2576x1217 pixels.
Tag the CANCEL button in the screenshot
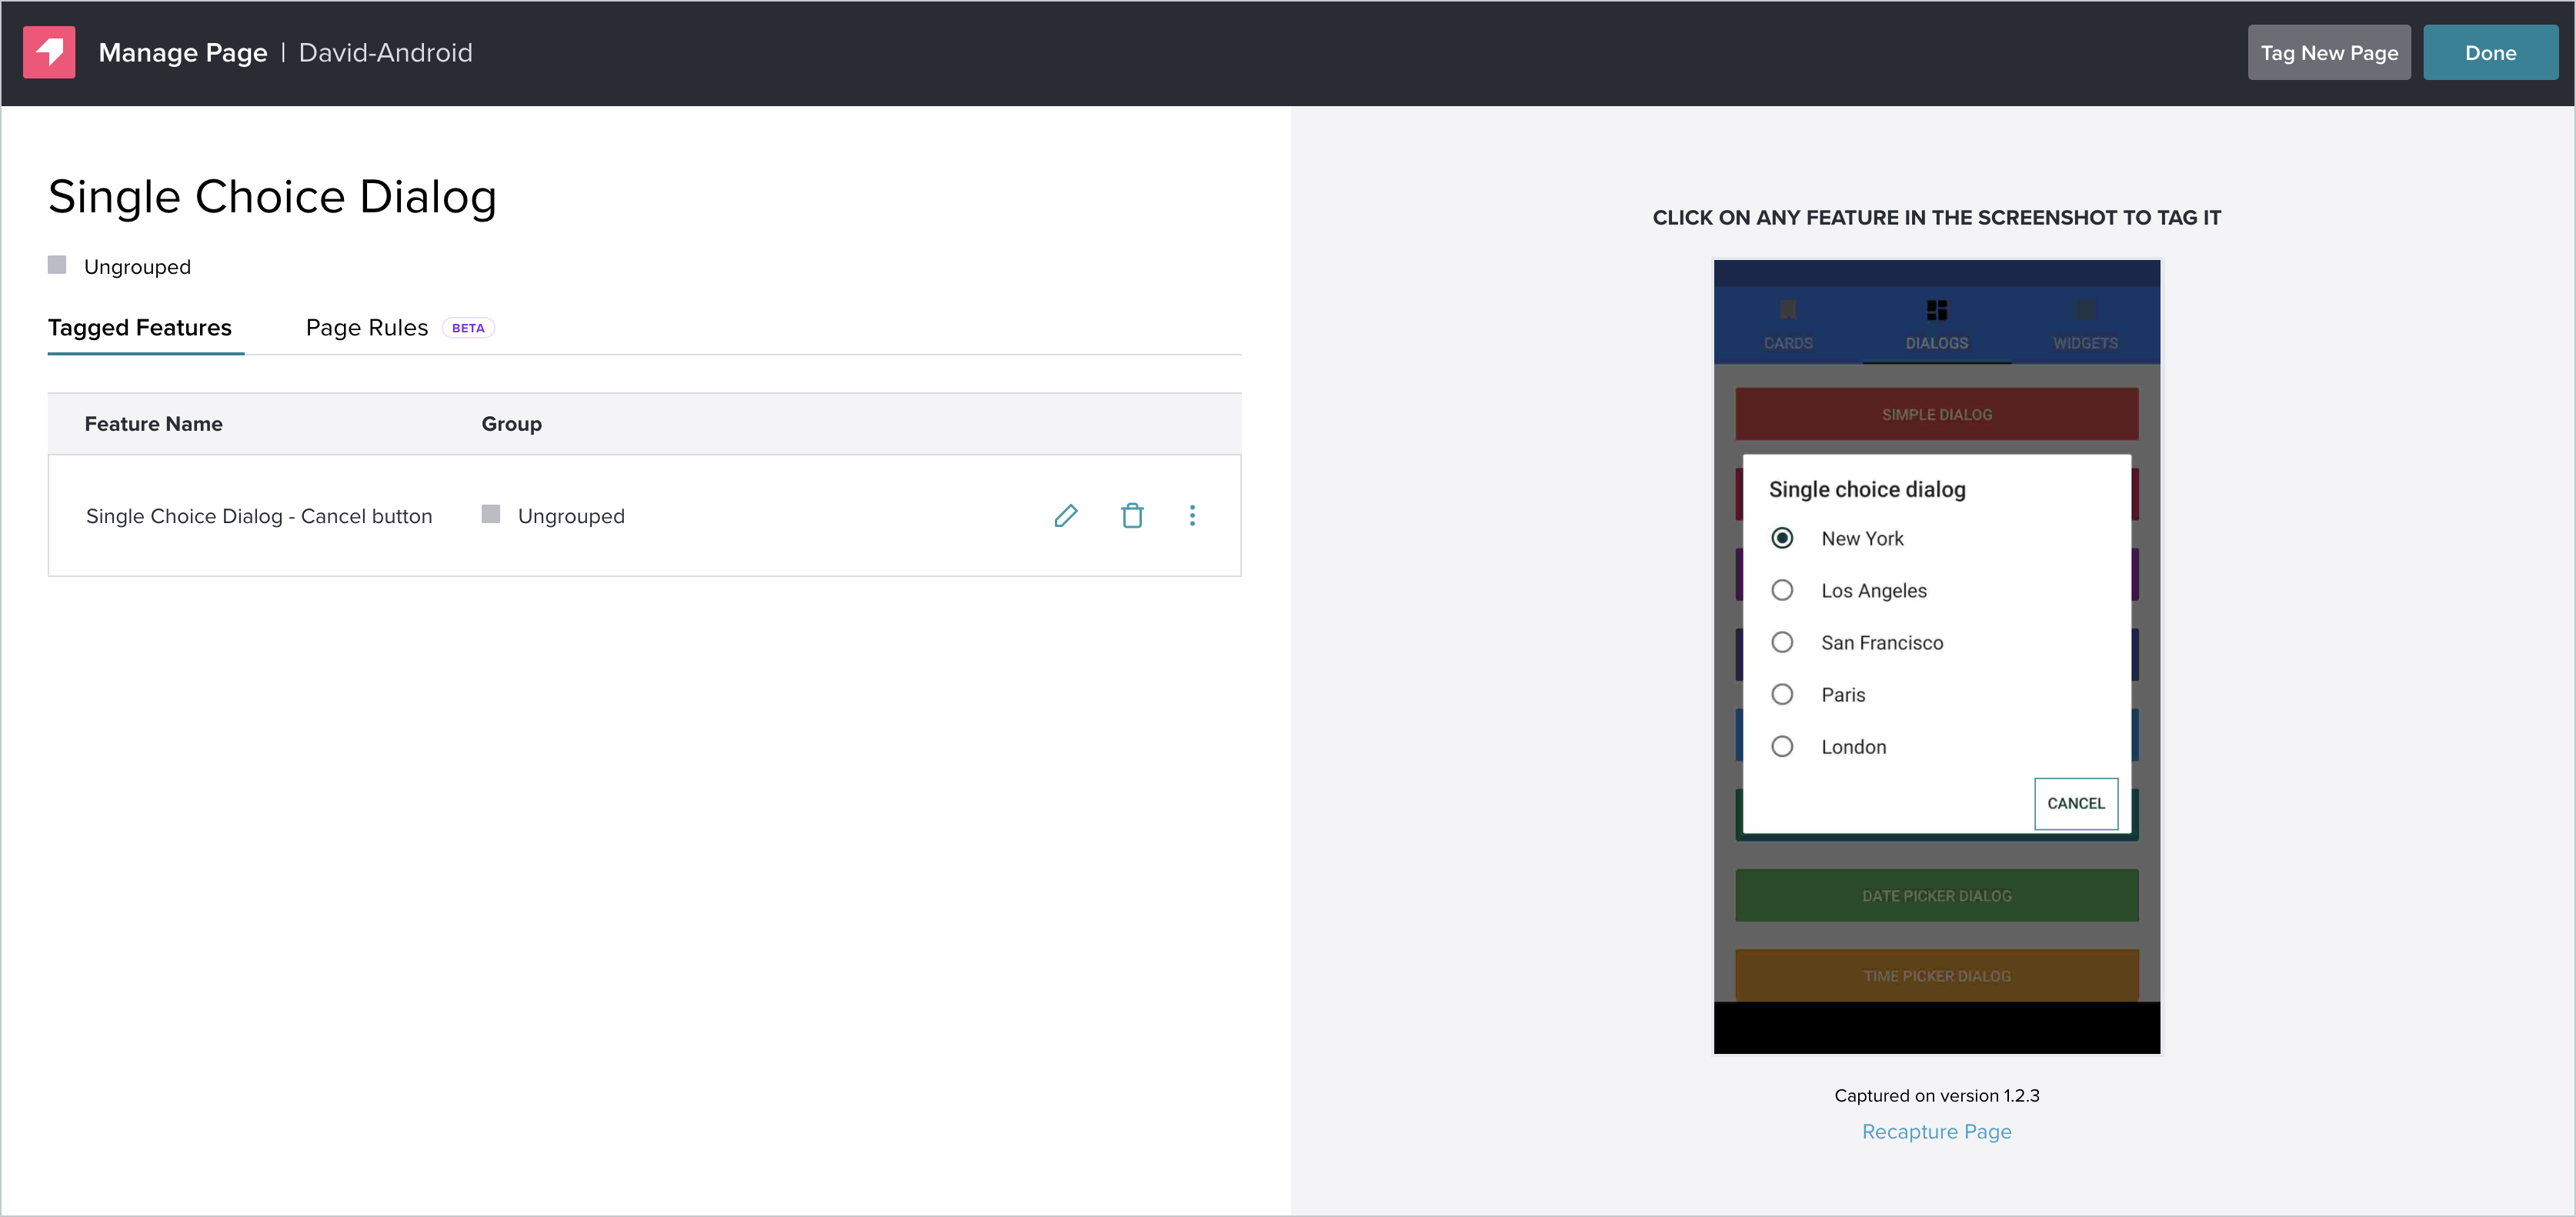coord(2075,803)
